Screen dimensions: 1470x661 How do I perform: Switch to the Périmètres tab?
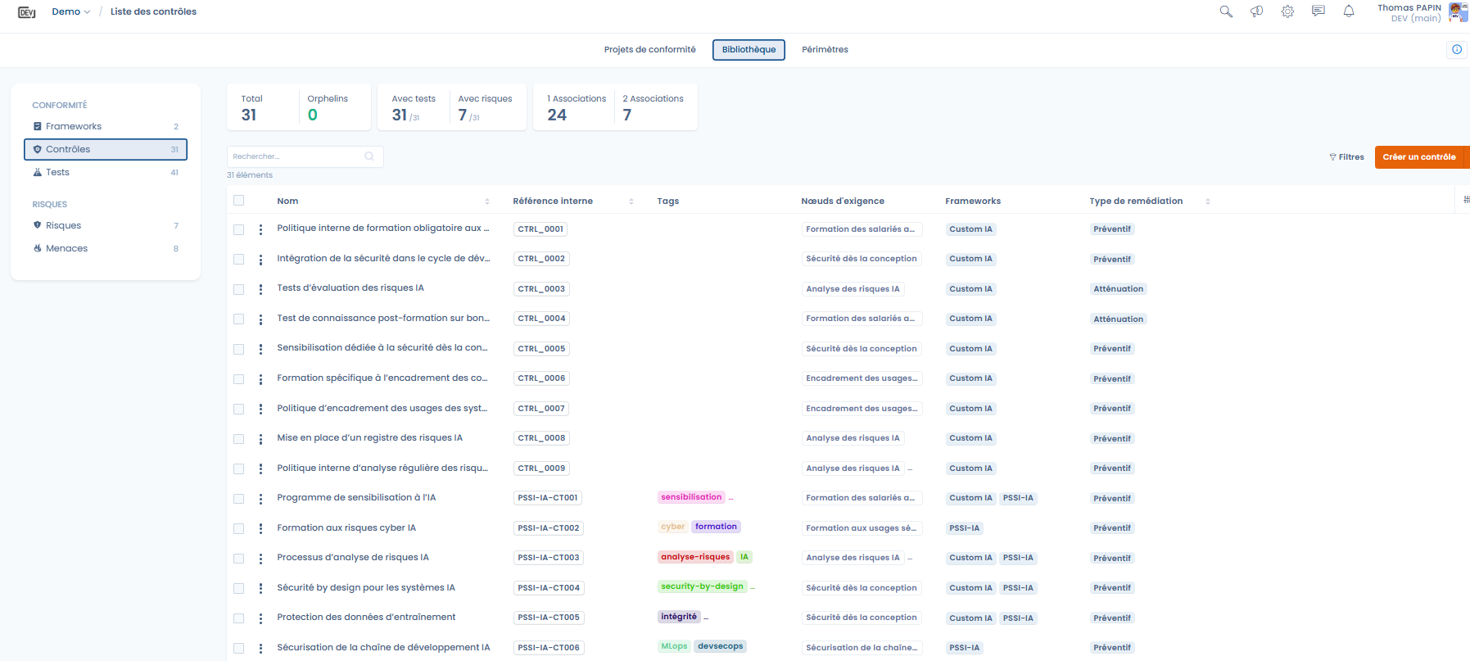coord(825,50)
